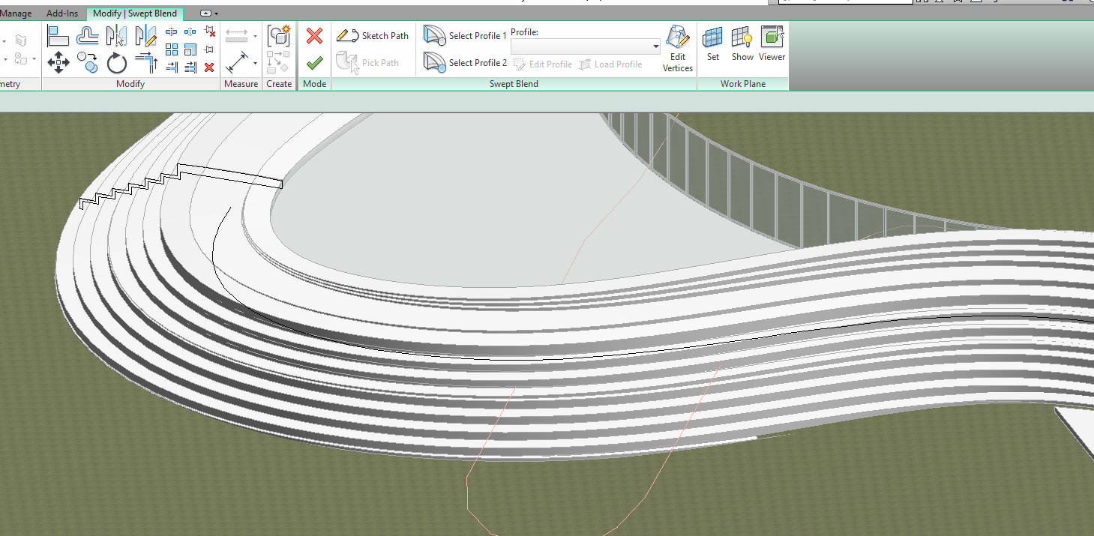Use the Offset tool
The height and width of the screenshot is (536, 1094).
(x=88, y=35)
